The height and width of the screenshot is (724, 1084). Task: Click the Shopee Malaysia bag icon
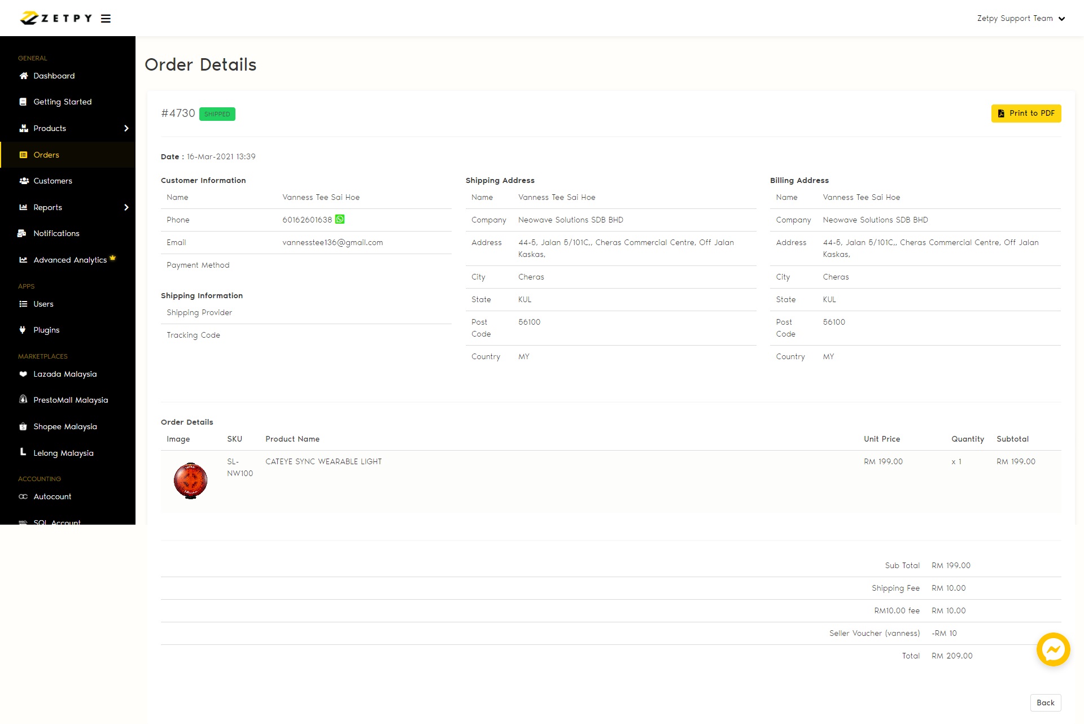point(23,426)
